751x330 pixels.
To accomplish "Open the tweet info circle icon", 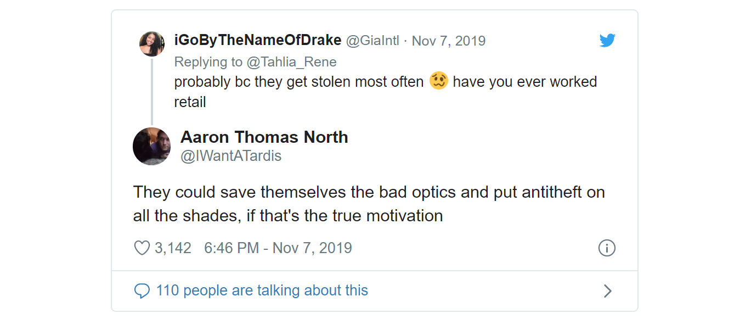I will [x=607, y=248].
